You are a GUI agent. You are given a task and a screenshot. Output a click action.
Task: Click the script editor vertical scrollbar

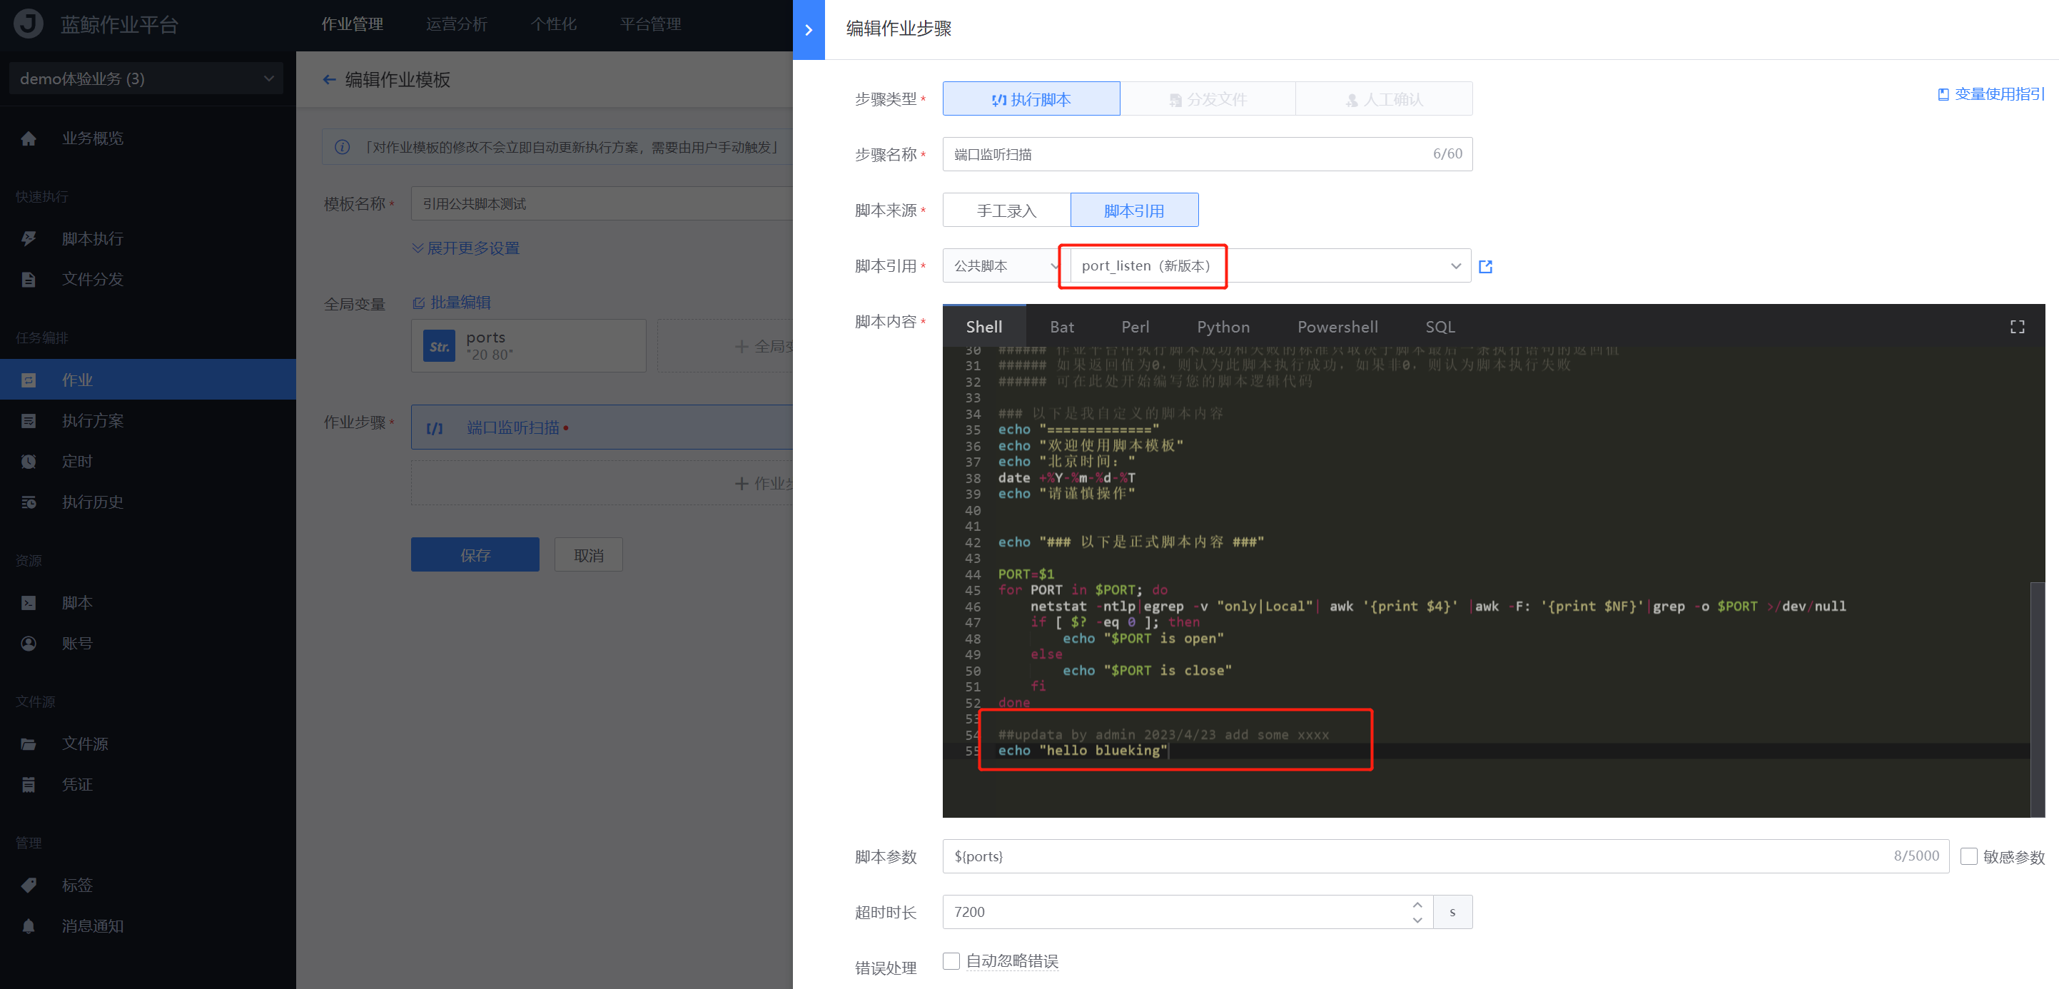click(2038, 699)
